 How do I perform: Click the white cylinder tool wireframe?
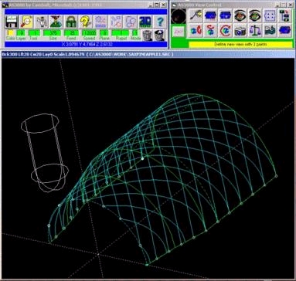coord(44,152)
